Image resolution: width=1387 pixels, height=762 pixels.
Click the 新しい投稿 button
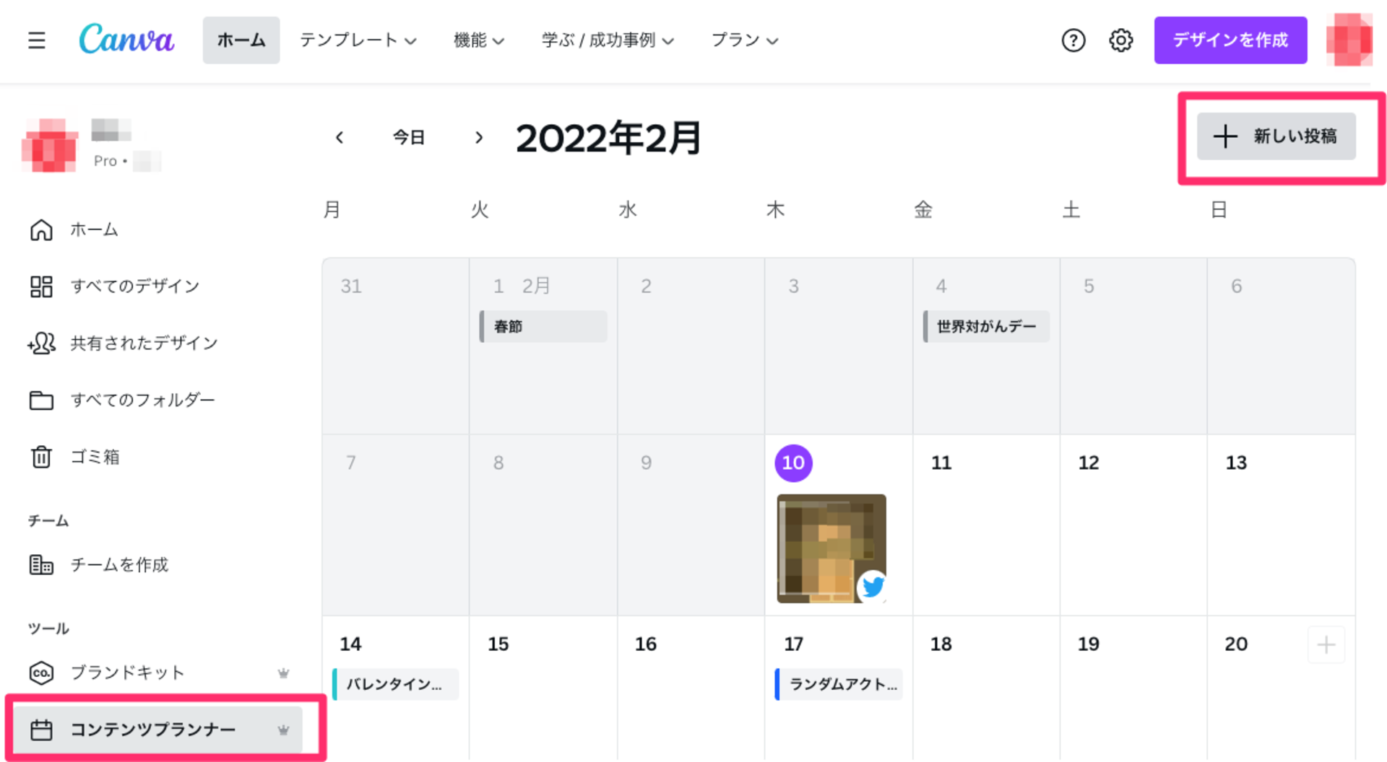pyautogui.click(x=1276, y=136)
